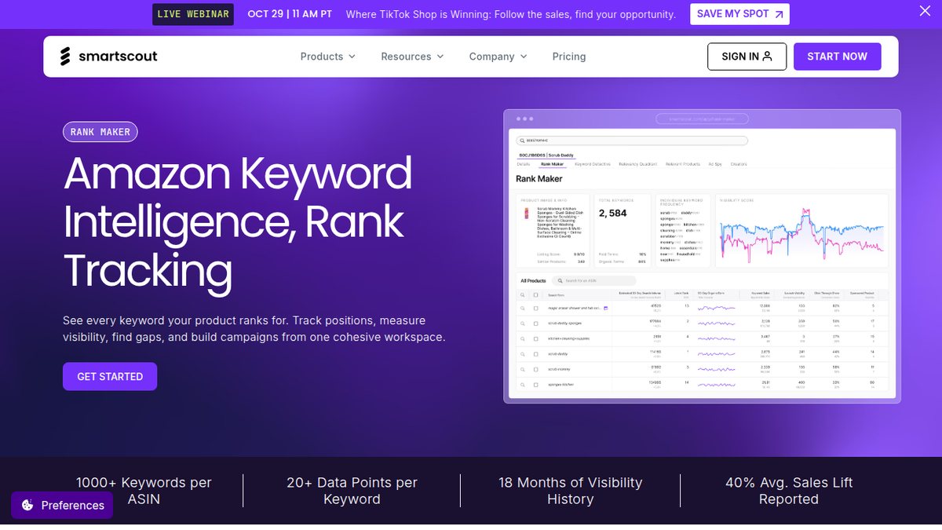Go to the Pricing page
The image size is (942, 530).
tap(569, 57)
